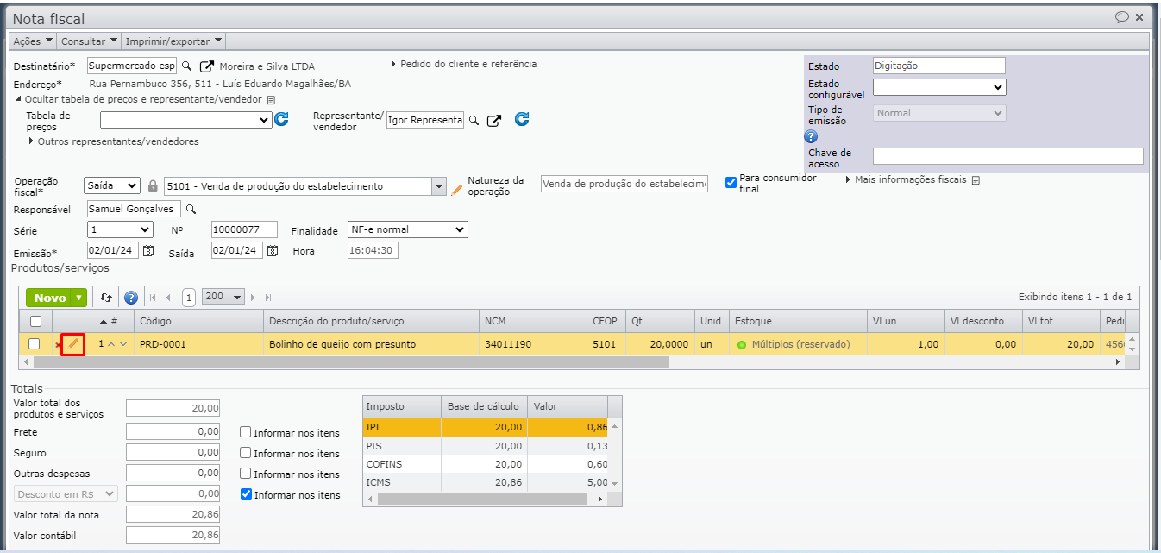Open the Imprimir/exportar menu
The height and width of the screenshot is (553, 1161).
point(173,41)
